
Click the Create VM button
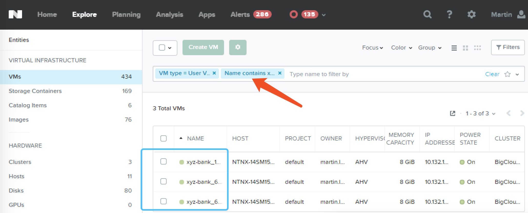203,47
